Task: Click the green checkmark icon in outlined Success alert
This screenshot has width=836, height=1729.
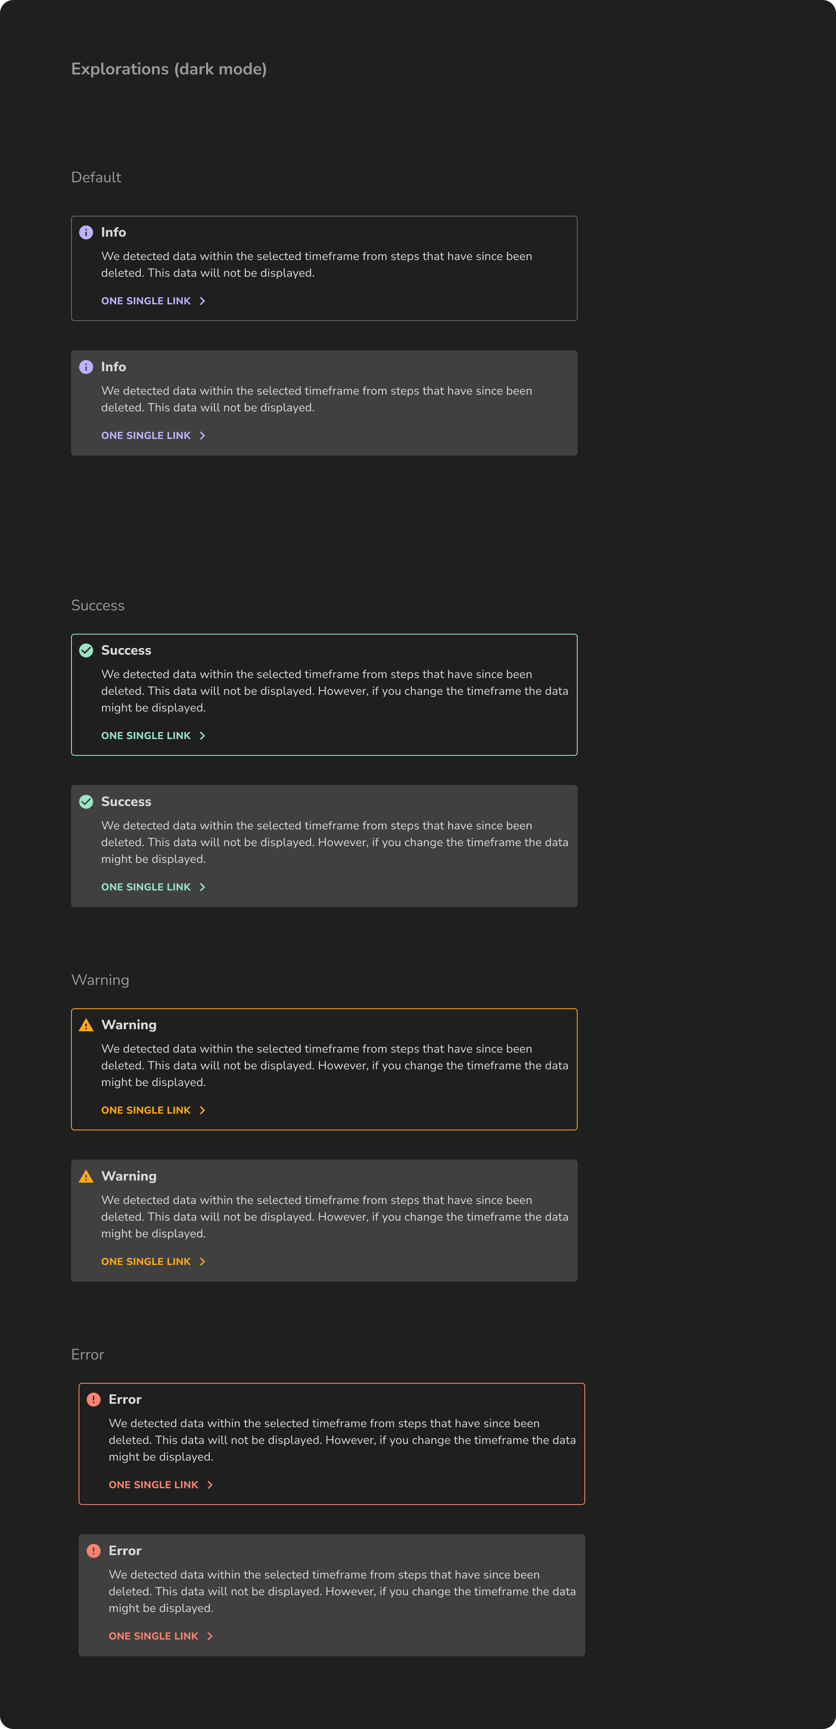Action: (x=86, y=650)
